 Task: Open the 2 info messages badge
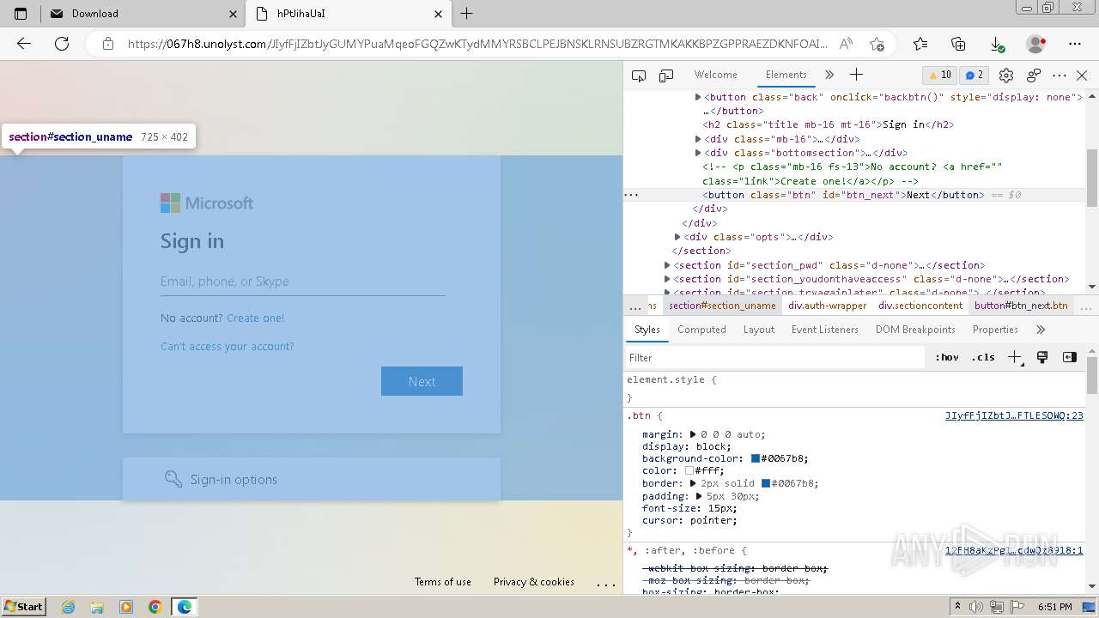(973, 75)
